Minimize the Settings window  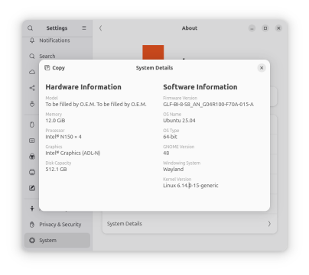point(252,28)
